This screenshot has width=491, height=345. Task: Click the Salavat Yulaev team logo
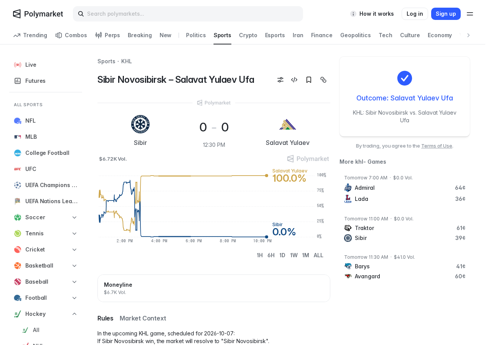[288, 124]
